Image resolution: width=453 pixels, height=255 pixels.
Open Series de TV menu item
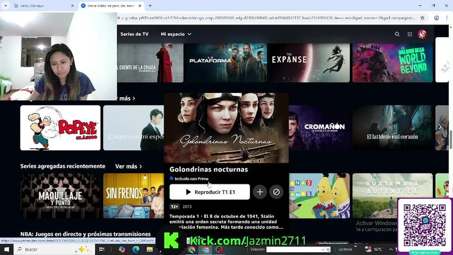click(x=134, y=34)
